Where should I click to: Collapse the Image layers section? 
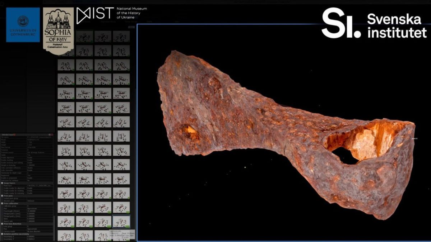[x=2, y=183]
